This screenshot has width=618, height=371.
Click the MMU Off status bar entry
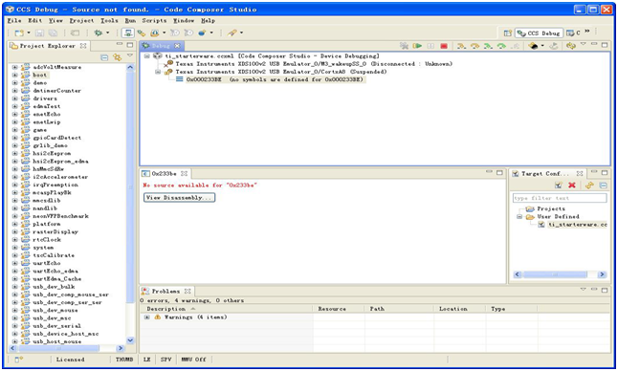click(x=193, y=360)
